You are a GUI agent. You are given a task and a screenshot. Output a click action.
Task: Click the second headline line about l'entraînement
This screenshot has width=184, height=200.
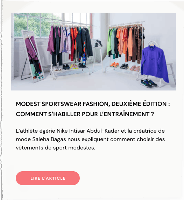(x=85, y=114)
